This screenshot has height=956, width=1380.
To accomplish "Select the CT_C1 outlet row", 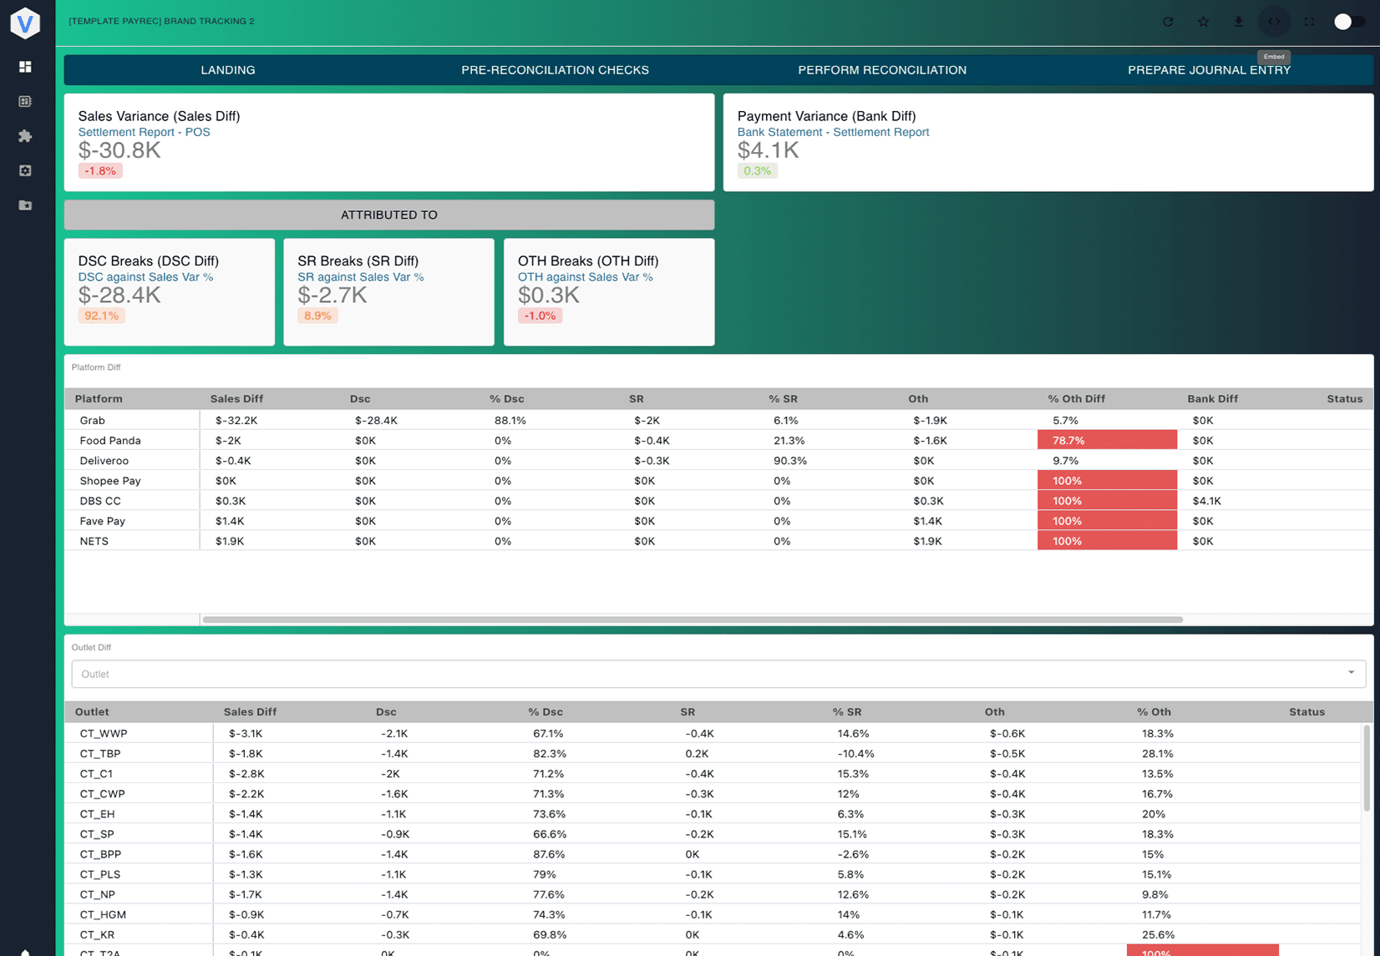I will click(x=713, y=774).
